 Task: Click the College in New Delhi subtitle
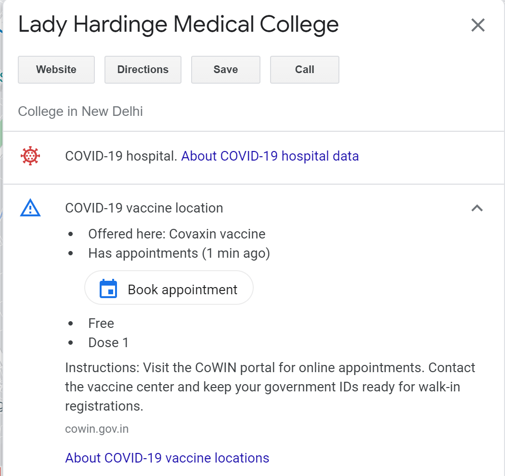click(x=80, y=111)
